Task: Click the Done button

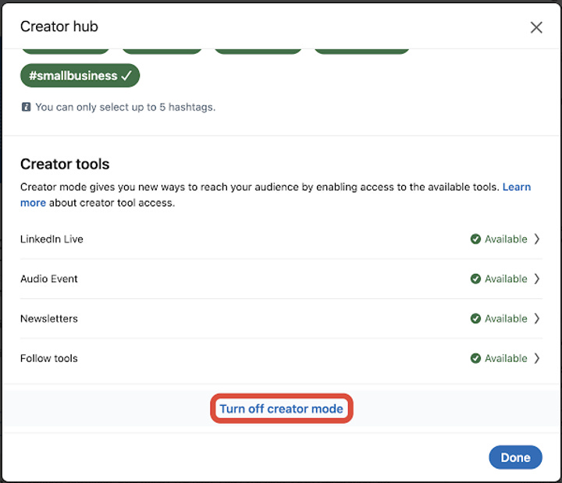Action: point(515,457)
